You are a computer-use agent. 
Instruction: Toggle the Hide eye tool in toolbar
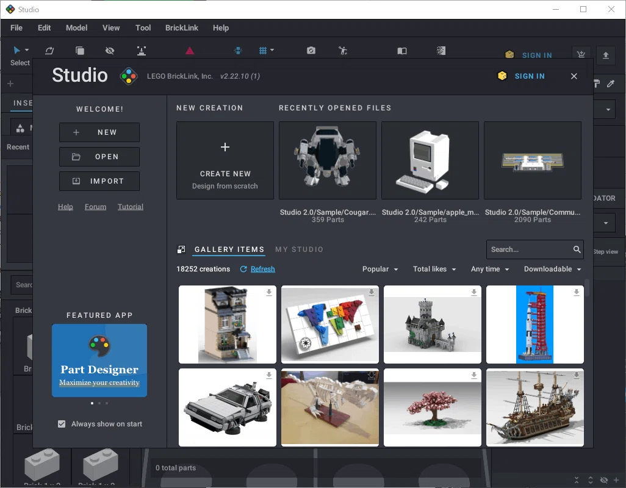[110, 50]
